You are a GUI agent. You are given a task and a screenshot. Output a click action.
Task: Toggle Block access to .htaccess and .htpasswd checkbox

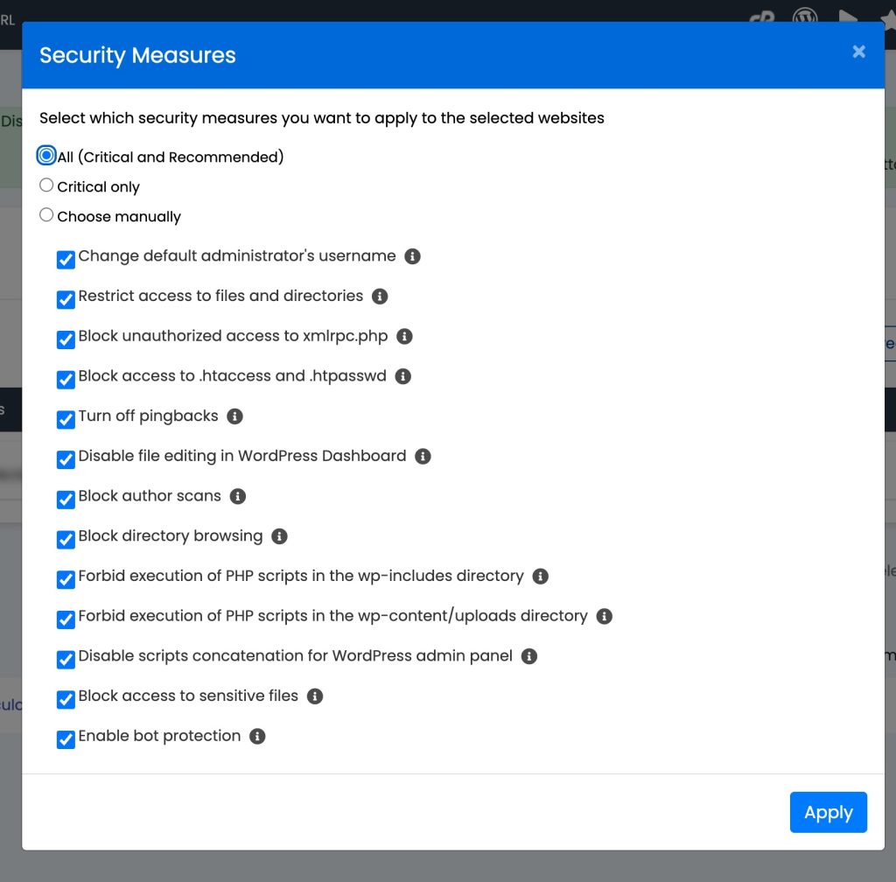click(x=66, y=379)
